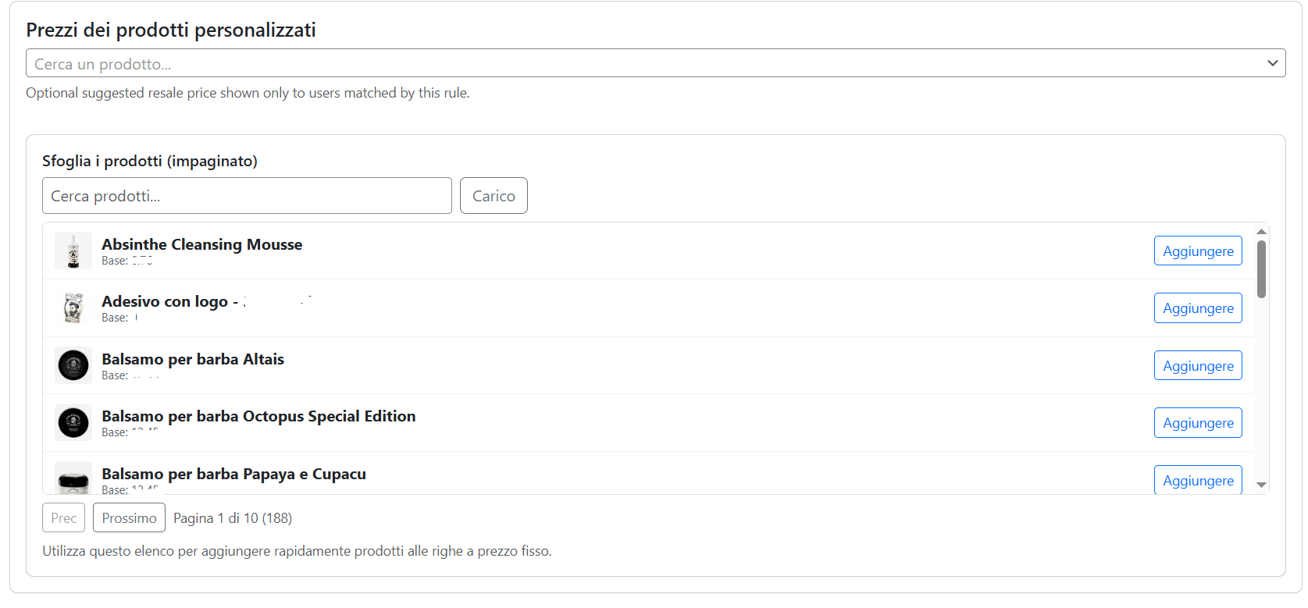Add Absinthe Cleansing Mousse with Aggiungere
The width and height of the screenshot is (1308, 608).
point(1197,251)
